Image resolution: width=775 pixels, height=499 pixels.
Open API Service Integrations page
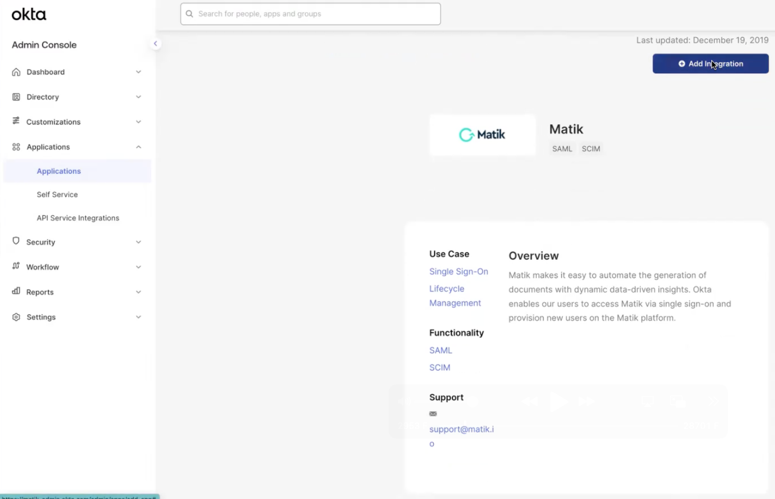point(78,218)
